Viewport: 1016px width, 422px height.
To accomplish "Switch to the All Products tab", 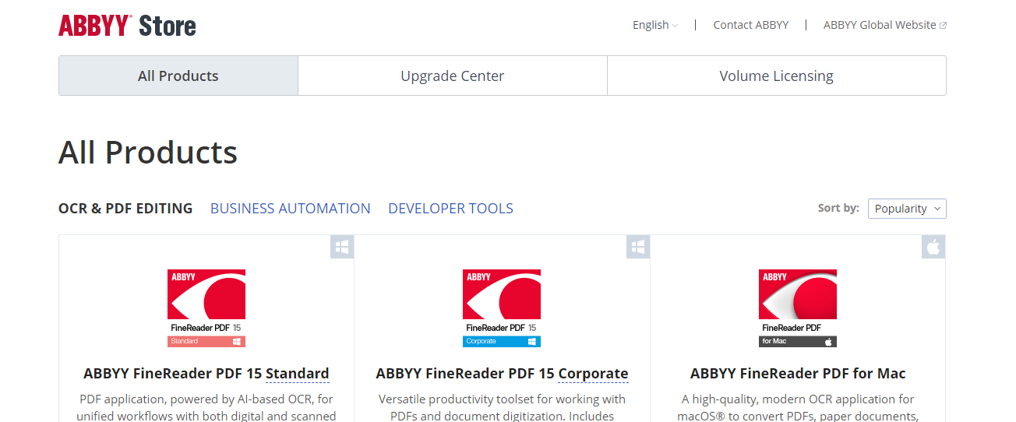I will (x=178, y=76).
